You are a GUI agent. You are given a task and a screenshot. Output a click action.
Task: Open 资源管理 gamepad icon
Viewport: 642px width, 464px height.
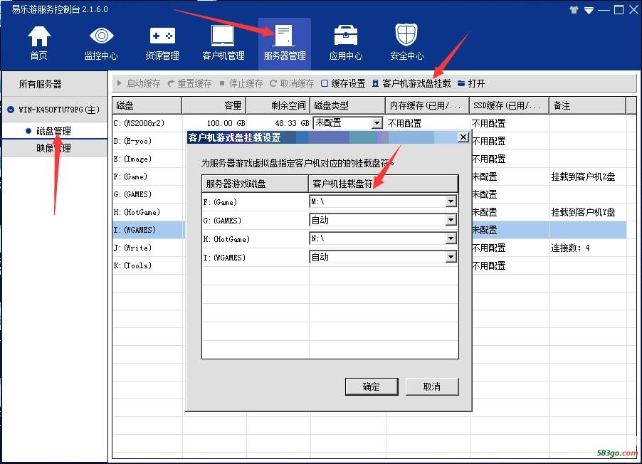click(x=162, y=36)
